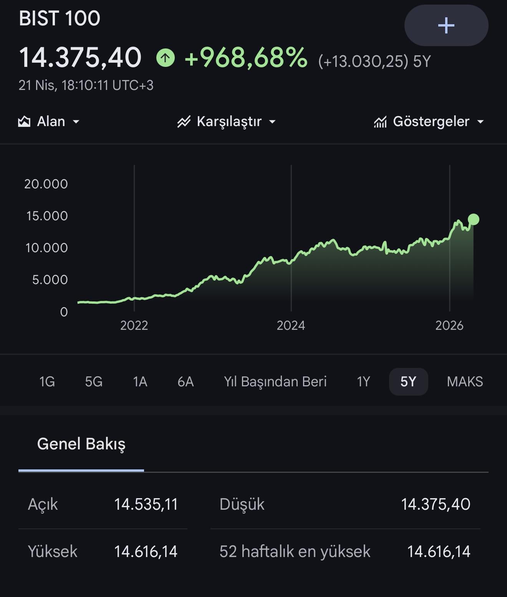Select the 1A time range

point(140,382)
